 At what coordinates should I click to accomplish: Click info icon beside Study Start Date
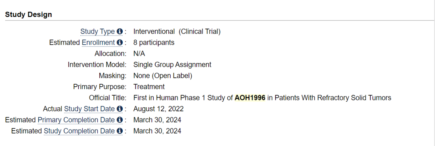click(119, 109)
